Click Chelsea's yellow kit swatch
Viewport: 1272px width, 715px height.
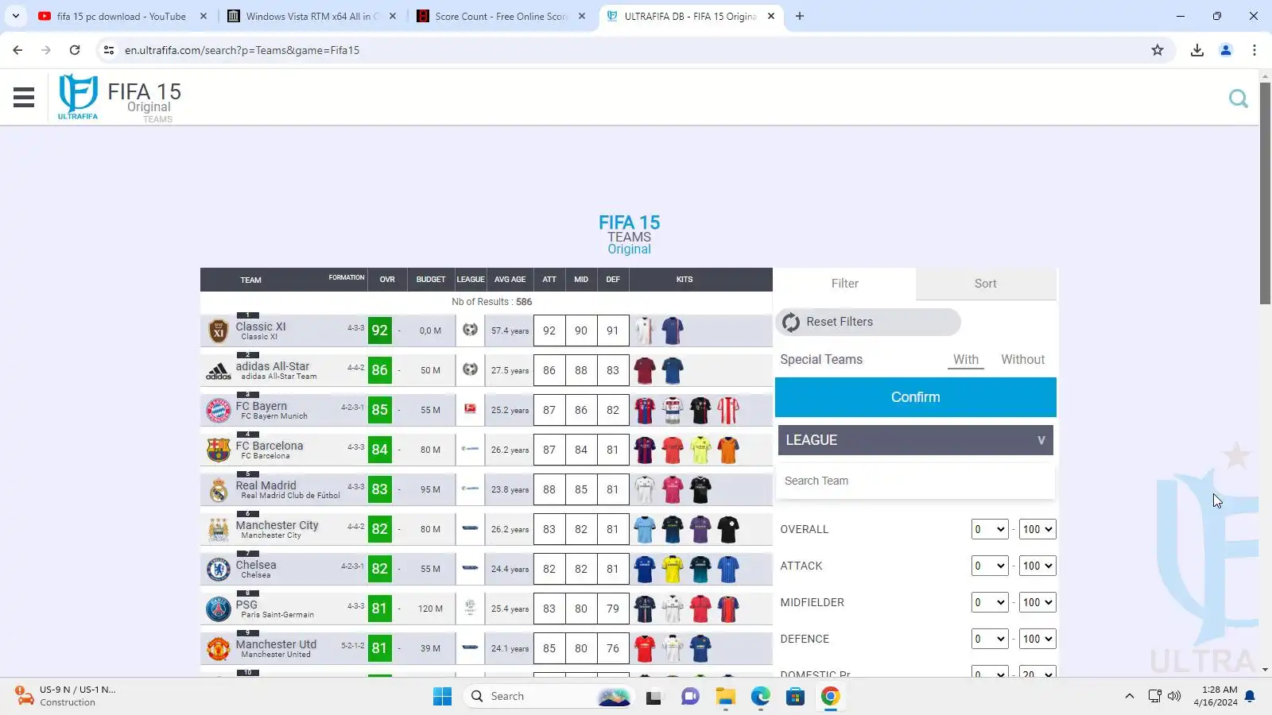(673, 569)
